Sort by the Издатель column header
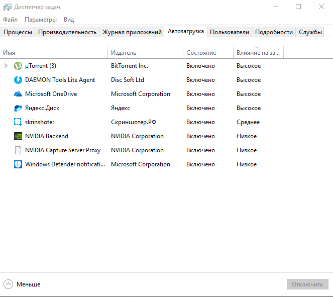Viewport: 333px width, 297px height. pyautogui.click(x=146, y=52)
